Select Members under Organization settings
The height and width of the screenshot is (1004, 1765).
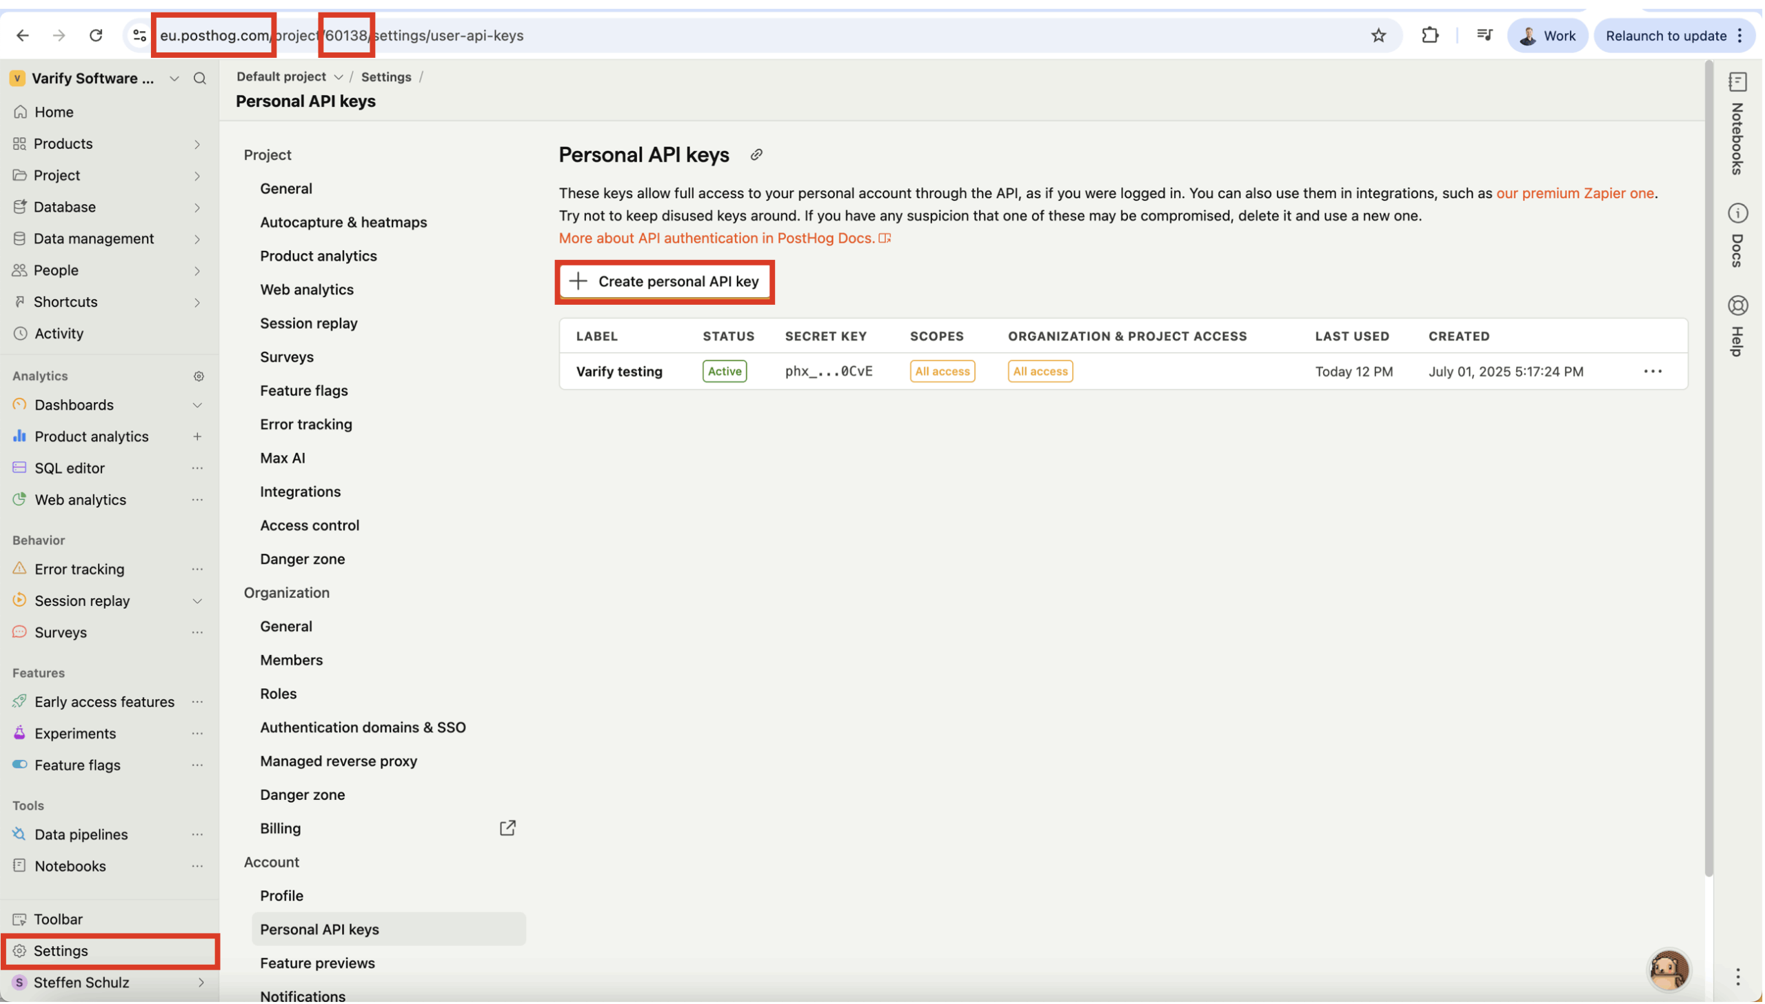point(292,661)
